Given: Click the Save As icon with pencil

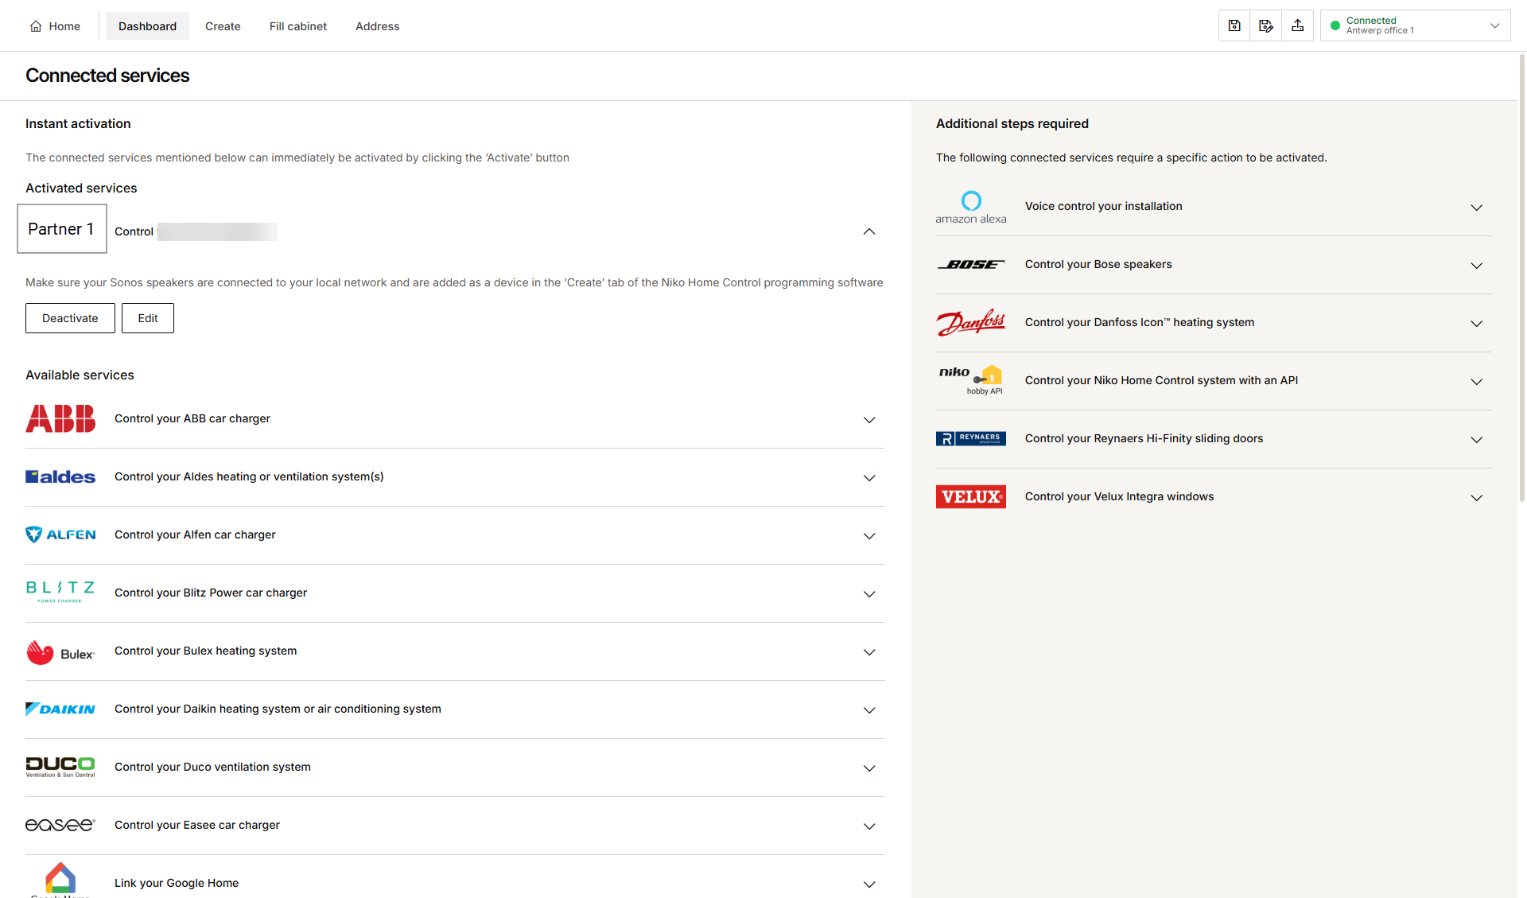Looking at the screenshot, I should tap(1266, 25).
